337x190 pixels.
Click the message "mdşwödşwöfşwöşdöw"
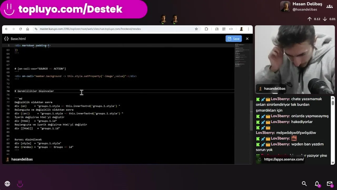[x=296, y=133]
